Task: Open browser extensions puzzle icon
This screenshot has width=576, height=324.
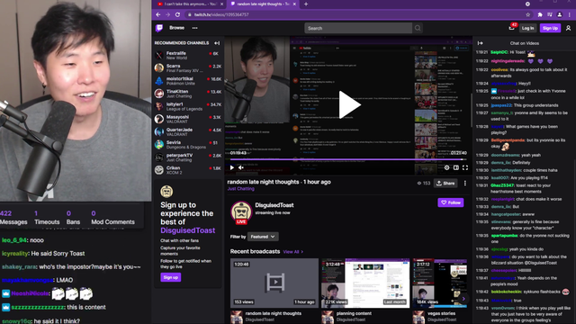Action: [540, 14]
